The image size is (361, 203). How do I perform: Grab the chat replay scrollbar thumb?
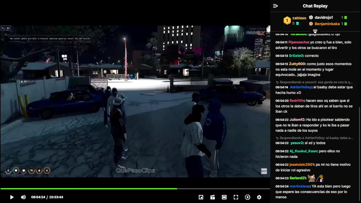click(x=360, y=154)
